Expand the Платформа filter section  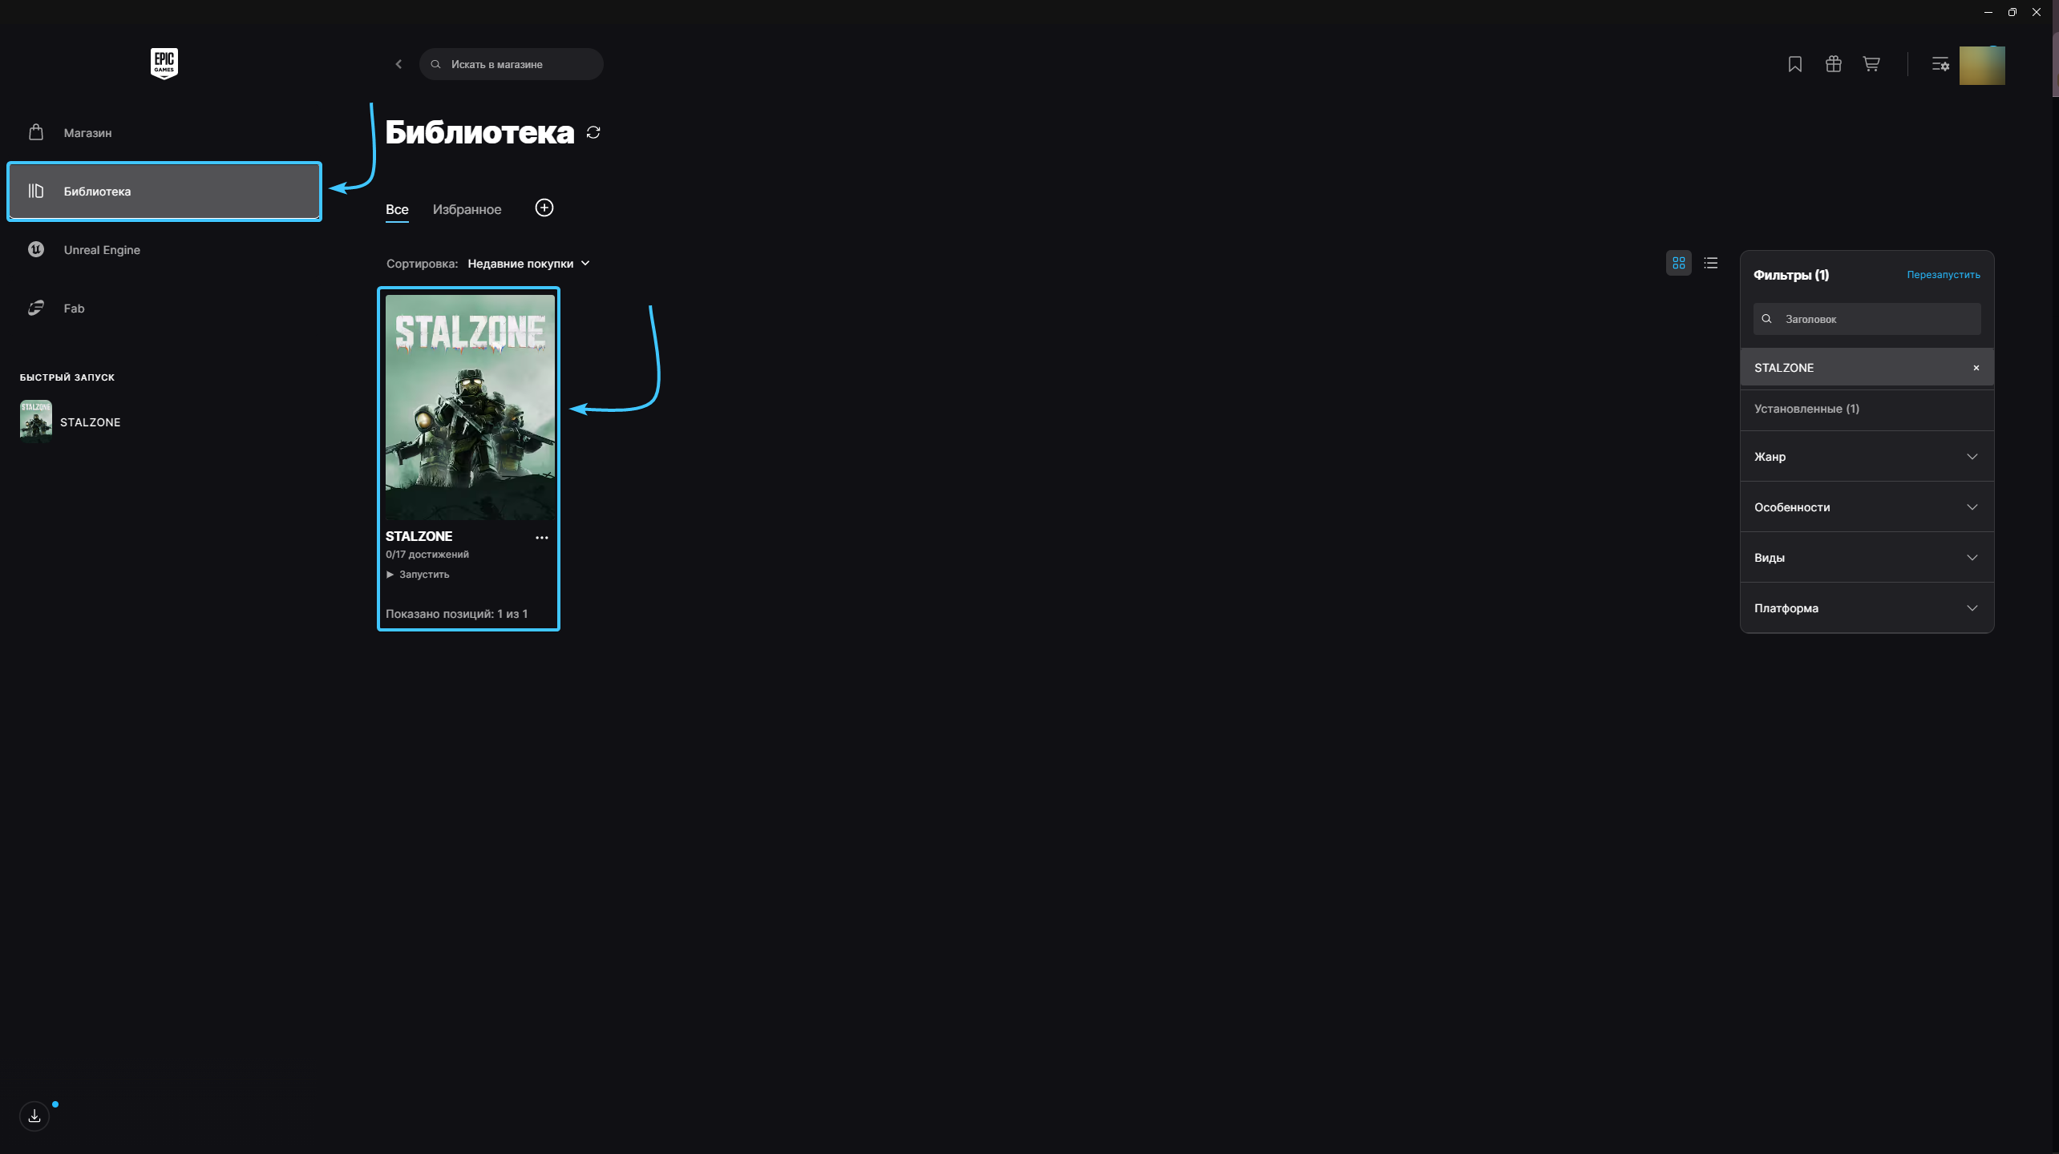(1867, 608)
